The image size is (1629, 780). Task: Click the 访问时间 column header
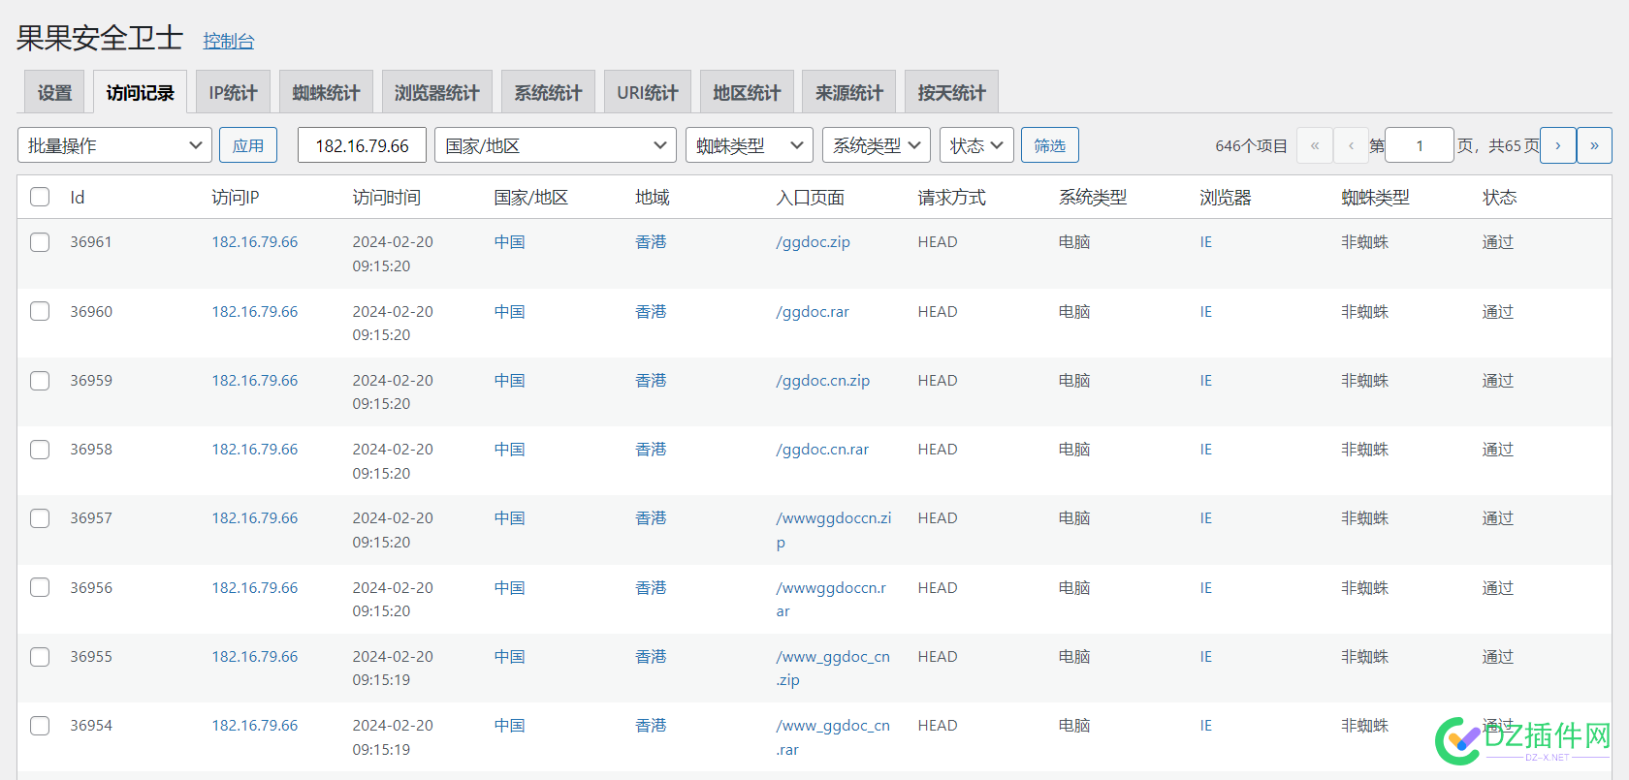click(386, 198)
